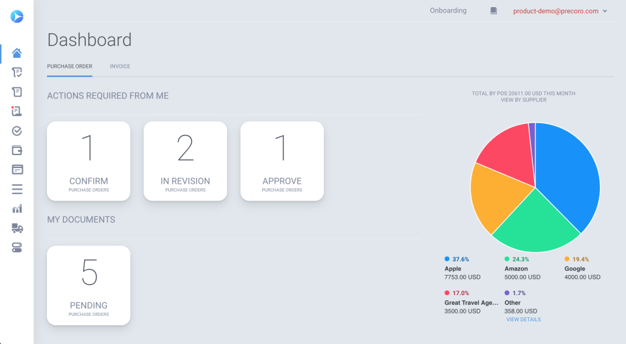Click the 3500.00 USD amount

click(x=462, y=311)
